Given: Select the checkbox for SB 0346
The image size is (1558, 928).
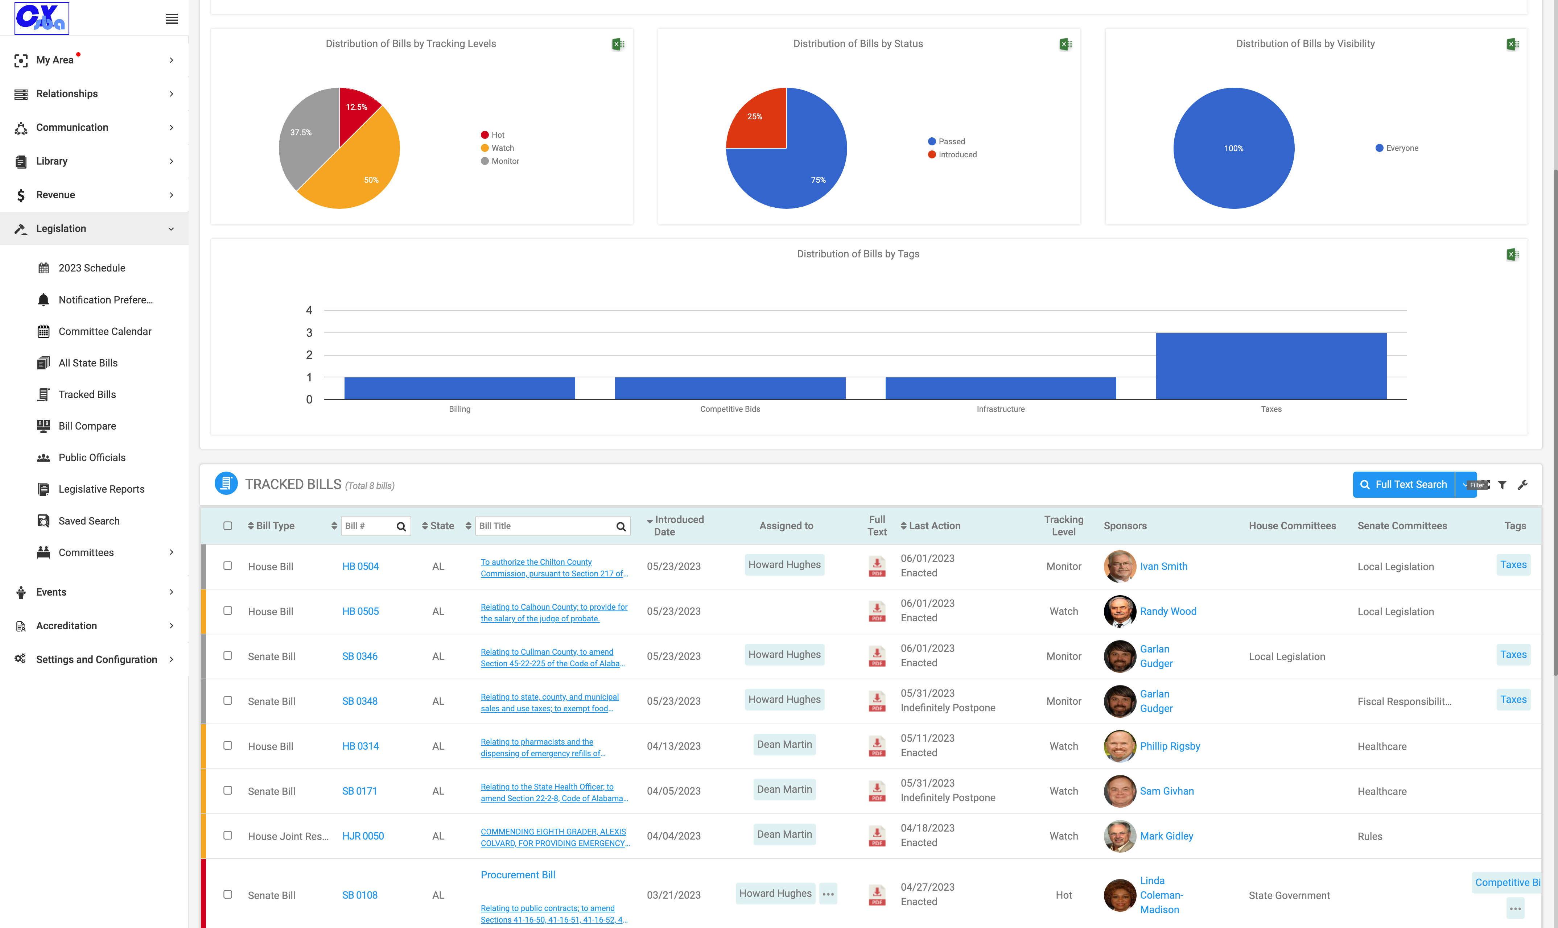Looking at the screenshot, I should pos(228,655).
